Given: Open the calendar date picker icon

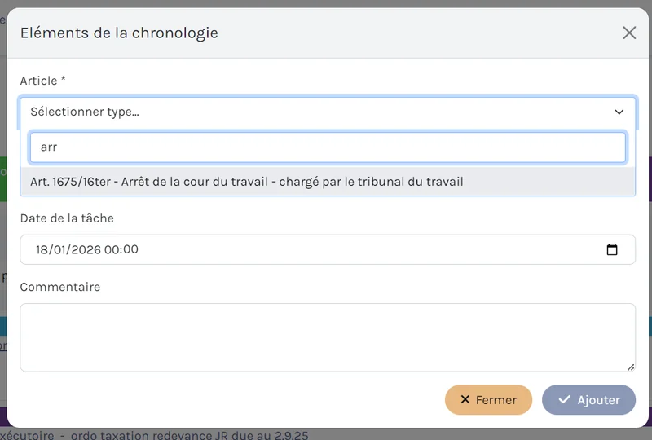Looking at the screenshot, I should pyautogui.click(x=613, y=250).
